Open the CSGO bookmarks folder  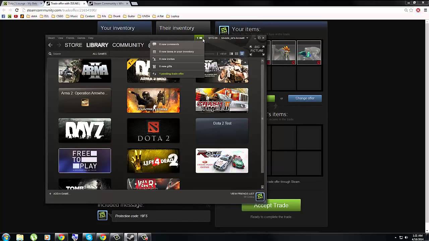click(58, 16)
